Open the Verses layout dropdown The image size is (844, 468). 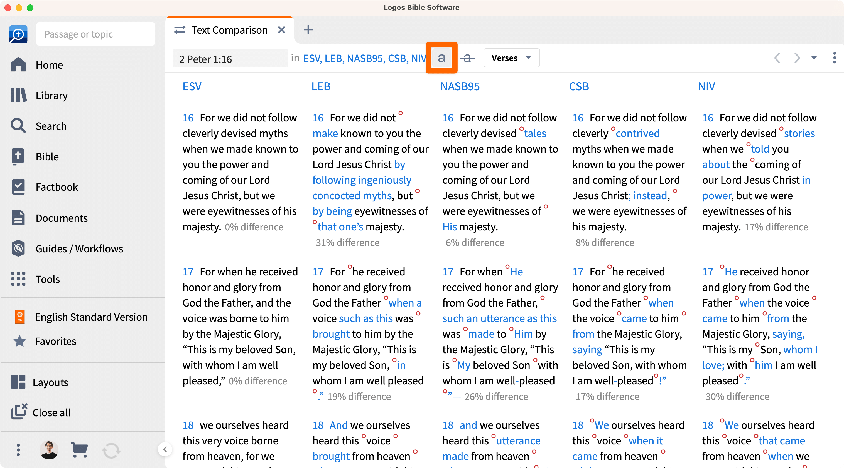[511, 58]
